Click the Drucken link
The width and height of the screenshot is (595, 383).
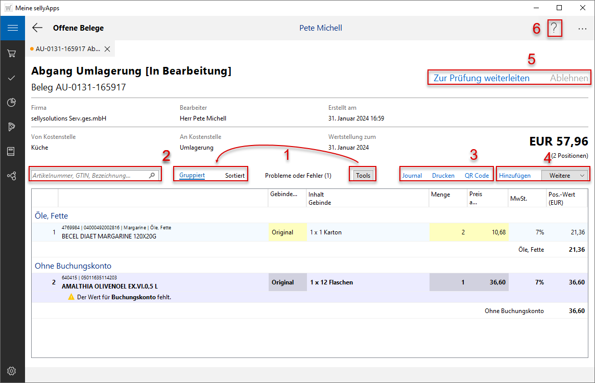(443, 175)
